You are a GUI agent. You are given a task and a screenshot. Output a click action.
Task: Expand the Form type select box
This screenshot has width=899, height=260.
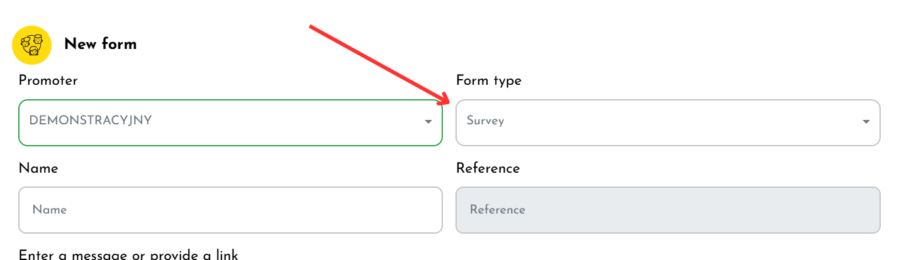(x=667, y=122)
